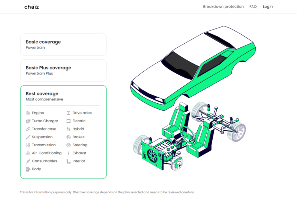
Task: Go to the FAQ page
Action: coord(253,7)
